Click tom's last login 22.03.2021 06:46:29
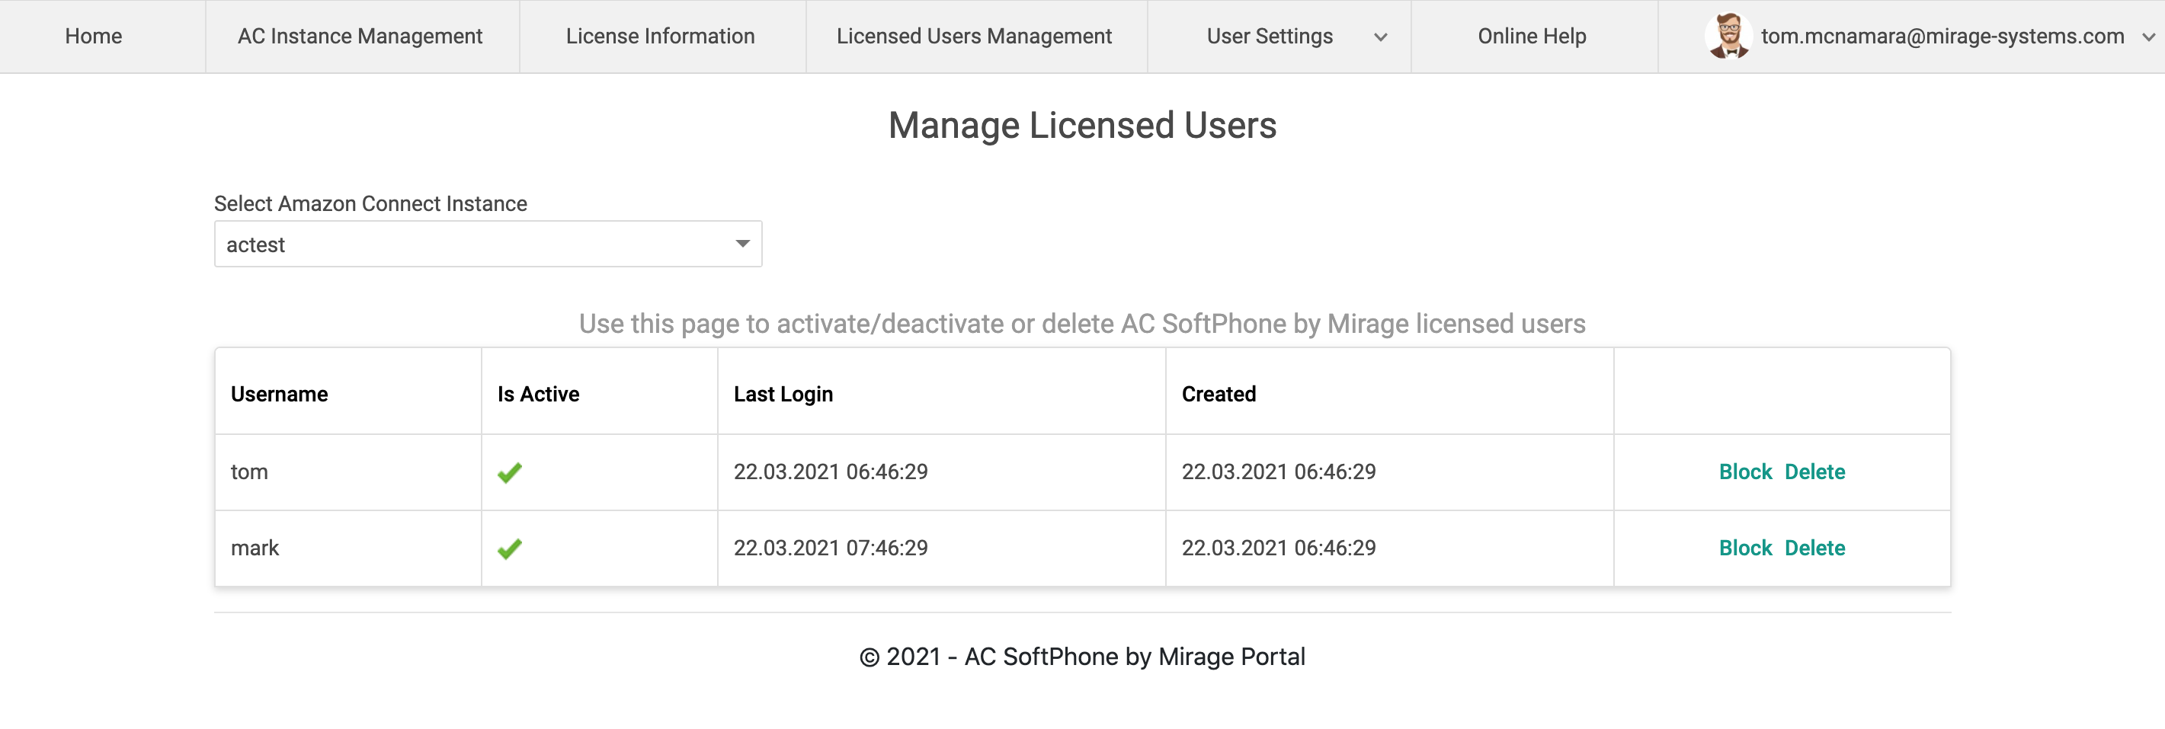 point(831,472)
